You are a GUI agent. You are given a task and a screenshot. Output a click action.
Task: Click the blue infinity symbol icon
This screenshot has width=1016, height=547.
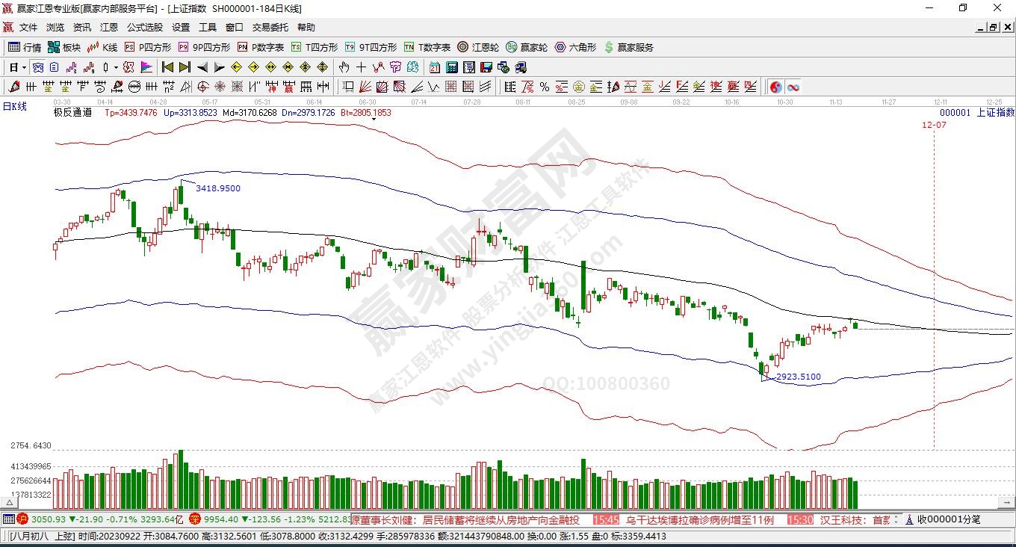tap(793, 87)
